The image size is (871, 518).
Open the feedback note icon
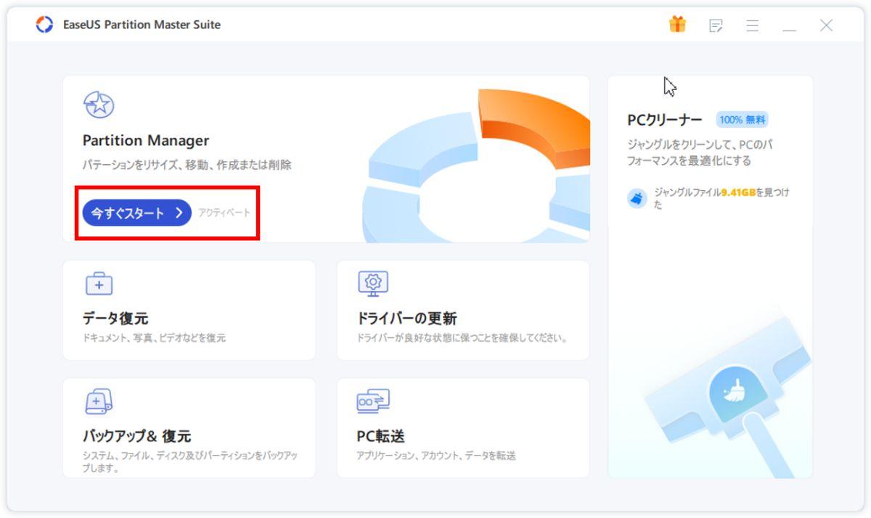716,25
